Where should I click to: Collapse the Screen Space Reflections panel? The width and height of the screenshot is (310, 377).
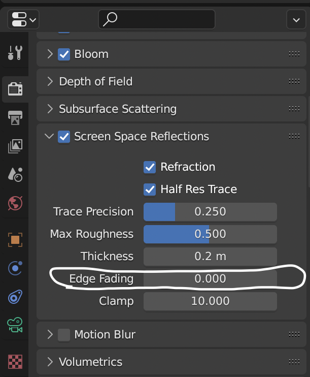(50, 136)
